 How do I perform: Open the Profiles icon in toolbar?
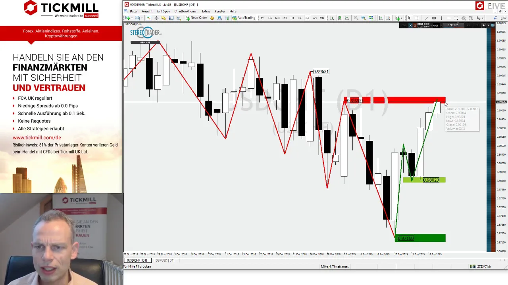click(x=137, y=18)
